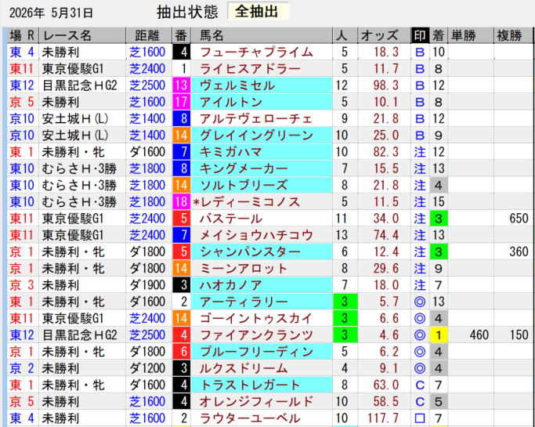Click the 番 column header
535x427 pixels.
click(181, 35)
